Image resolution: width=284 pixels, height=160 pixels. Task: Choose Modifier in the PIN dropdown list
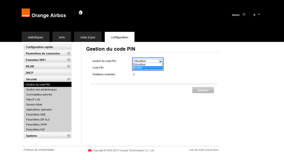[x=147, y=68]
